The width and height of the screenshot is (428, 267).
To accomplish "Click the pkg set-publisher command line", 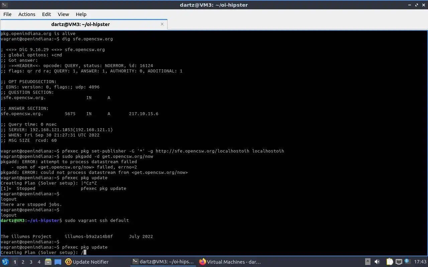I will click(142, 151).
